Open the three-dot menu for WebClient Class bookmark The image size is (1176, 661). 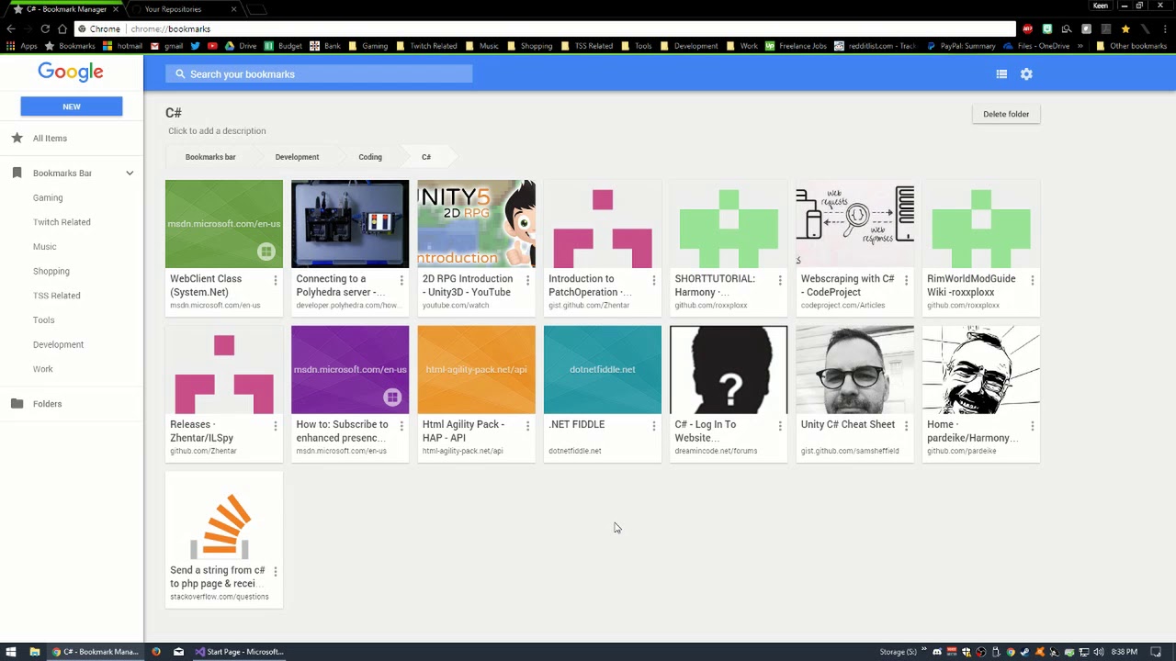275,280
